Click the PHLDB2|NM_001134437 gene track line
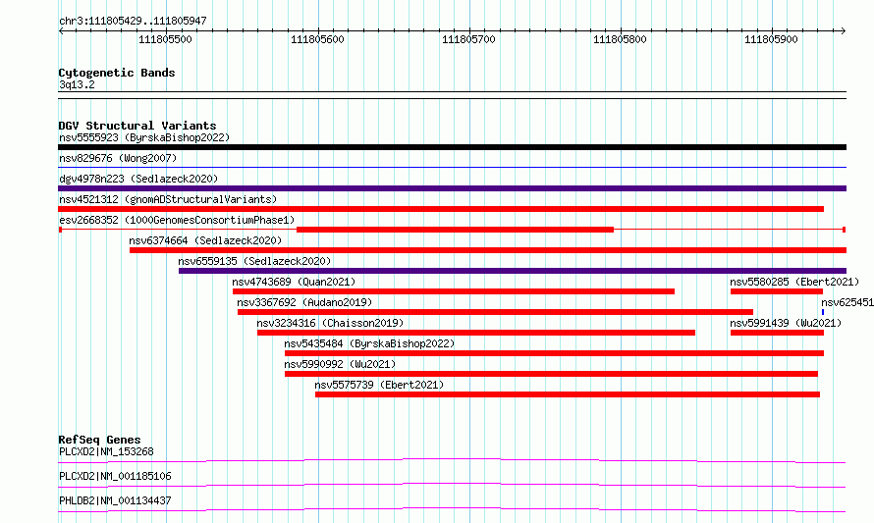The height and width of the screenshot is (523, 874). click(452, 509)
